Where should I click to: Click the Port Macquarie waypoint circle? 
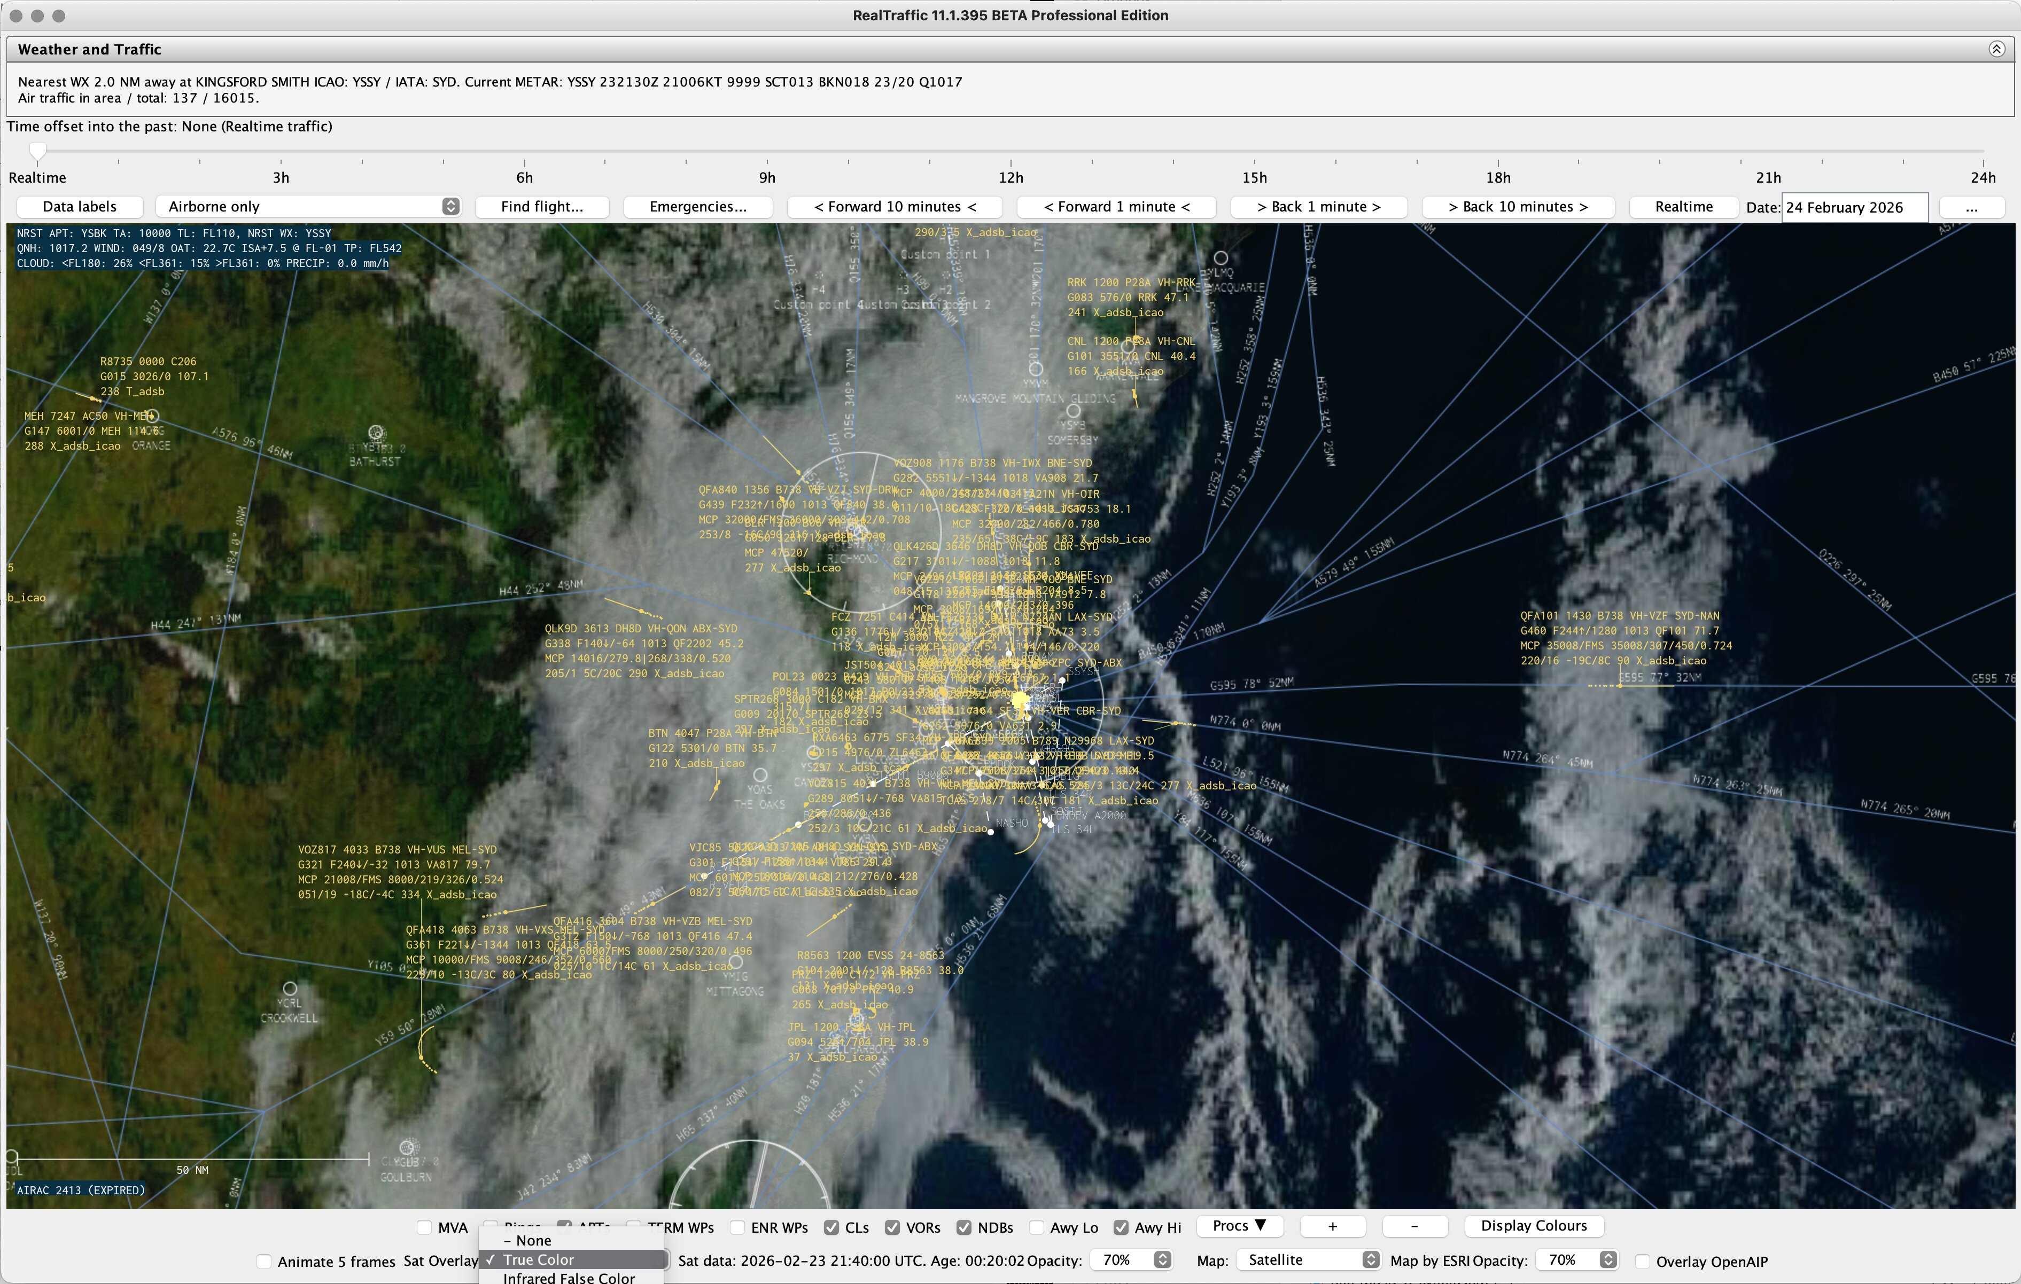point(1221,257)
